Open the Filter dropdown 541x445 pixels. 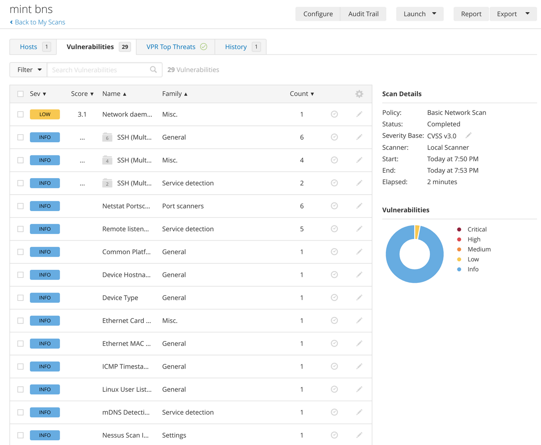tap(29, 70)
